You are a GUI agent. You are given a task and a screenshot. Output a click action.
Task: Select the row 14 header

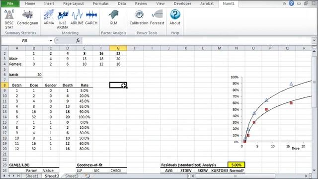5,117
